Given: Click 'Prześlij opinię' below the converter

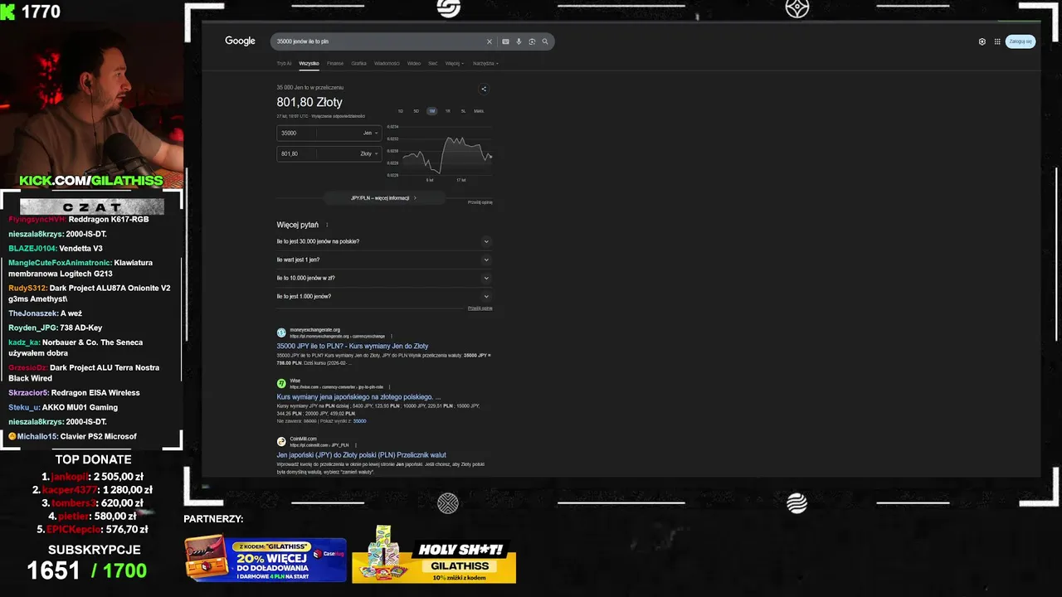Looking at the screenshot, I should pyautogui.click(x=480, y=202).
